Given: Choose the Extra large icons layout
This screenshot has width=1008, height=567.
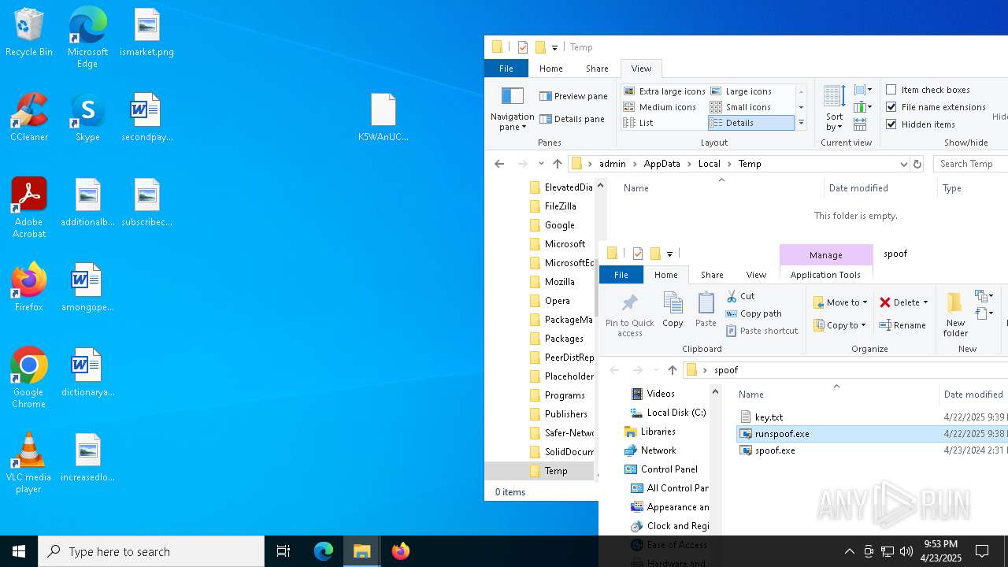Looking at the screenshot, I should [x=665, y=91].
